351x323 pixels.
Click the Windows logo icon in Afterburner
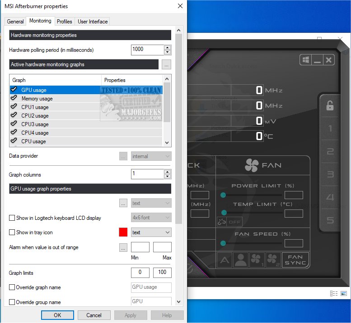[x=306, y=60]
